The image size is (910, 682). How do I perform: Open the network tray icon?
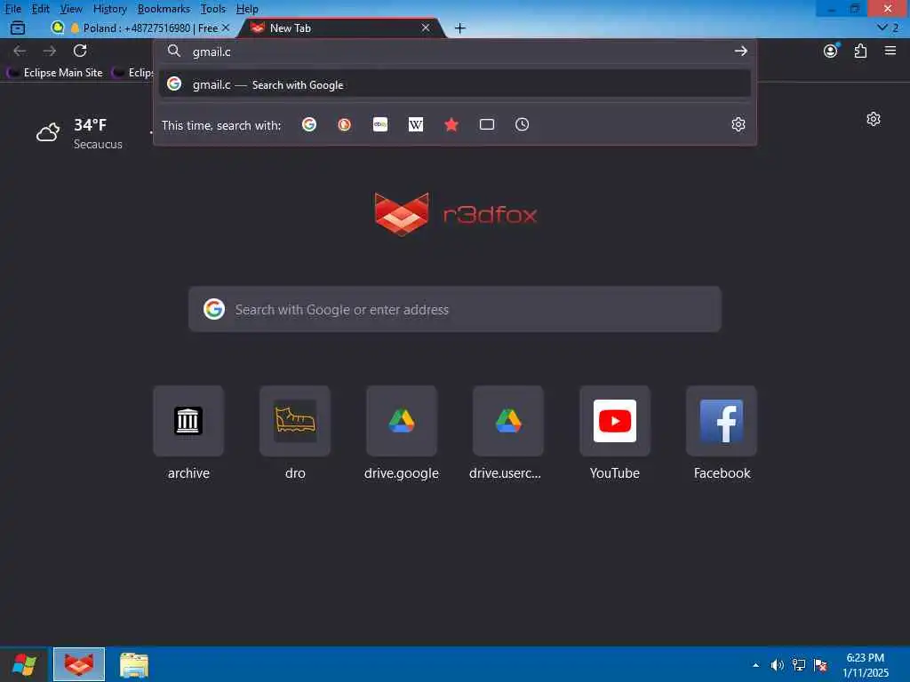tap(799, 665)
